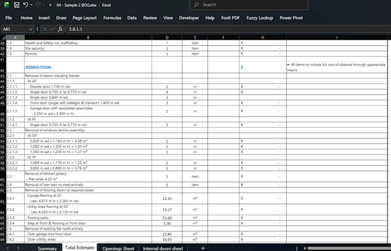Open the Formulas ribbon tab

click(x=112, y=18)
